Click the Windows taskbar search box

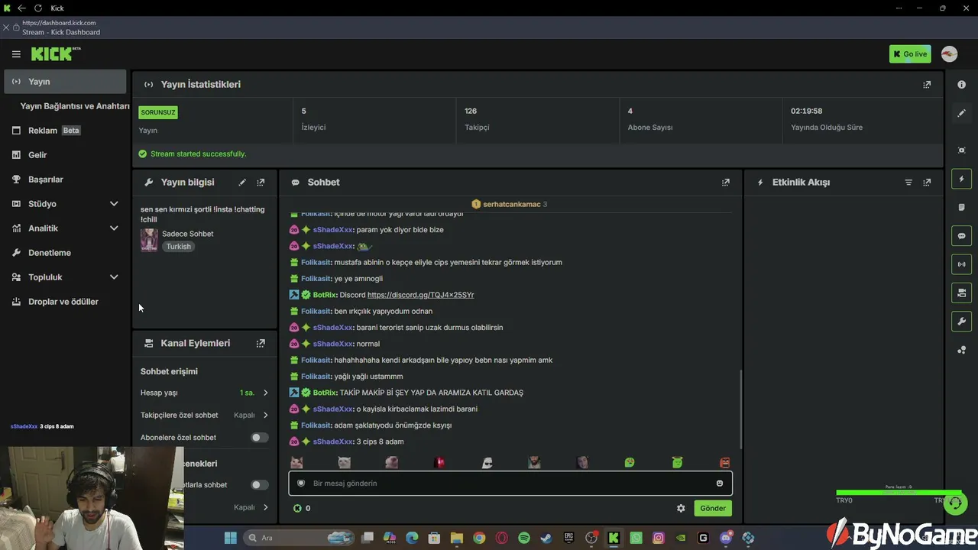click(299, 538)
